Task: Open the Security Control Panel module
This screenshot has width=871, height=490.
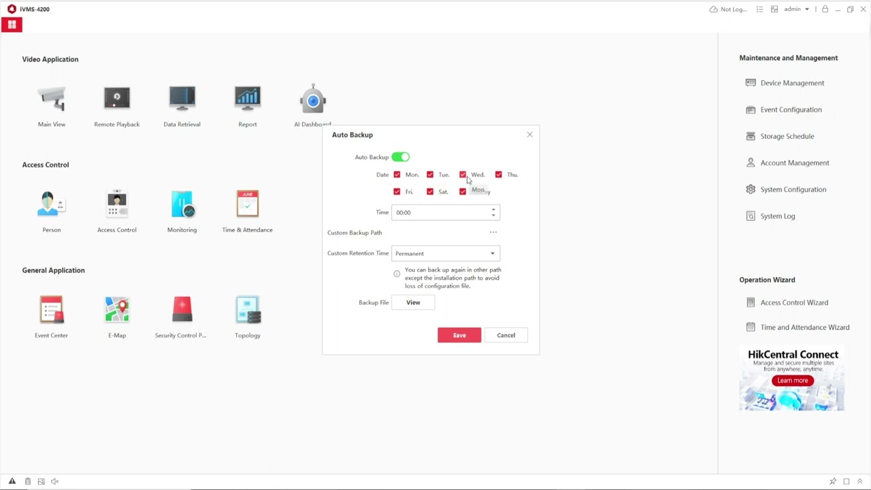Action: [x=181, y=317]
